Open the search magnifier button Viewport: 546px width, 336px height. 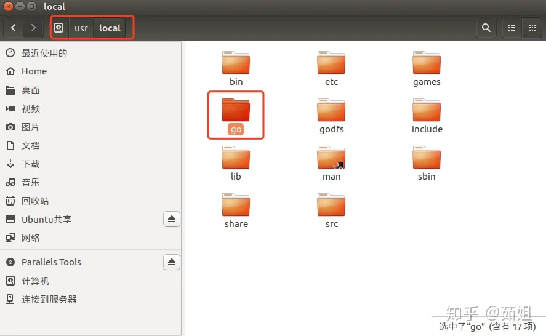point(486,28)
